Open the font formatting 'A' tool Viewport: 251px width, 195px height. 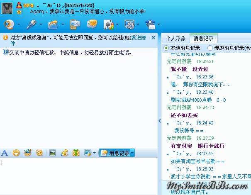tap(5, 153)
